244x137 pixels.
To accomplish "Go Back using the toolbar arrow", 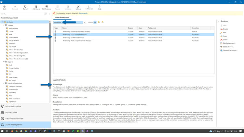I will point(4,7).
